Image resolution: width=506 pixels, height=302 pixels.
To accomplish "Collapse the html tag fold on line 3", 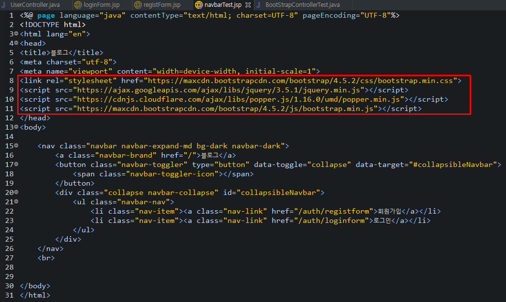I will click(16, 33).
